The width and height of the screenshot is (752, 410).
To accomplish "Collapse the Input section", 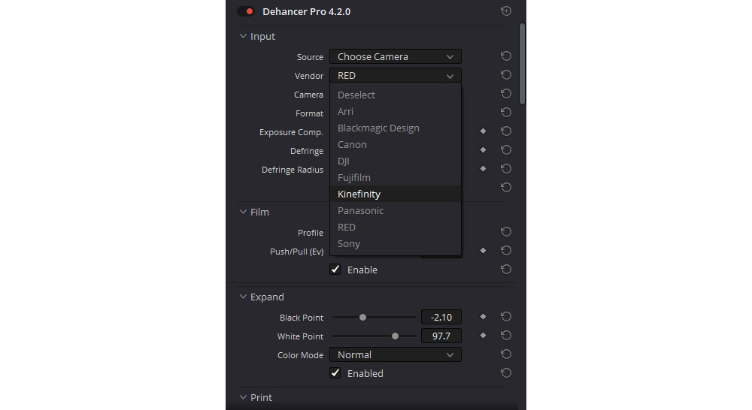I will 243,36.
